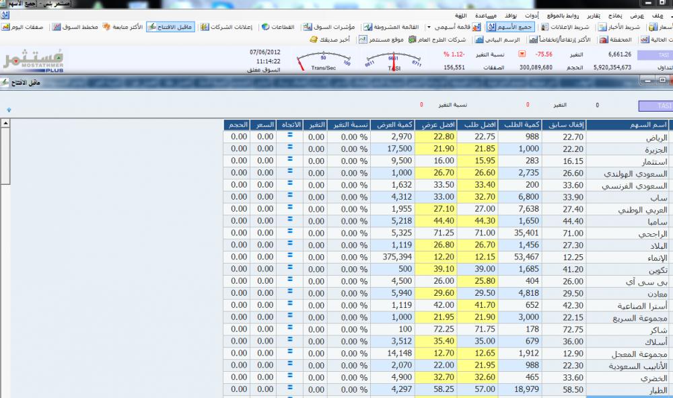Open the روابط بالموقع menu
673x398 pixels.
(x=563, y=15)
